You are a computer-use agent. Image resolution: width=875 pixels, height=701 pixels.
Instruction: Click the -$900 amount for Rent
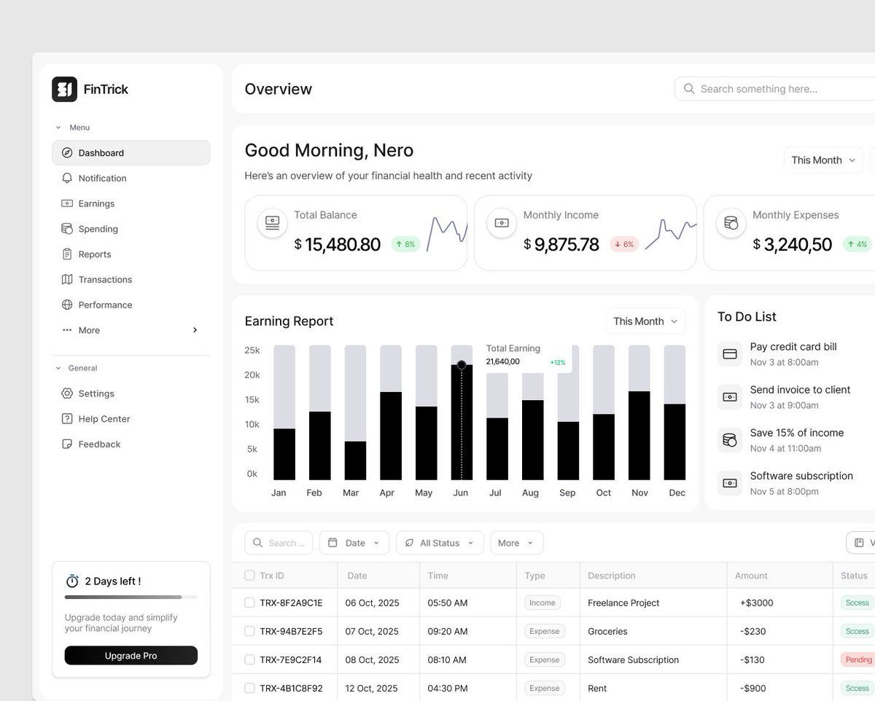coord(752,688)
